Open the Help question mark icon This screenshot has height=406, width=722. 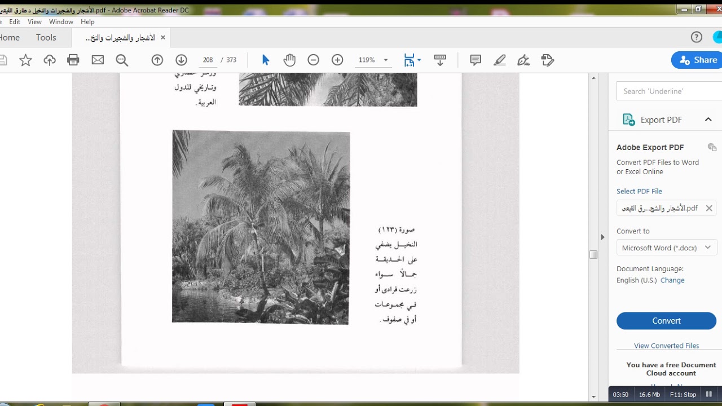(697, 37)
